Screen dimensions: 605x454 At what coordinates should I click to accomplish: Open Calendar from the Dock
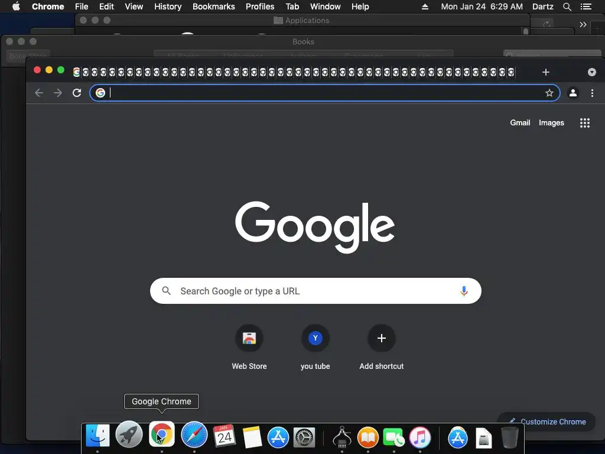click(x=224, y=436)
